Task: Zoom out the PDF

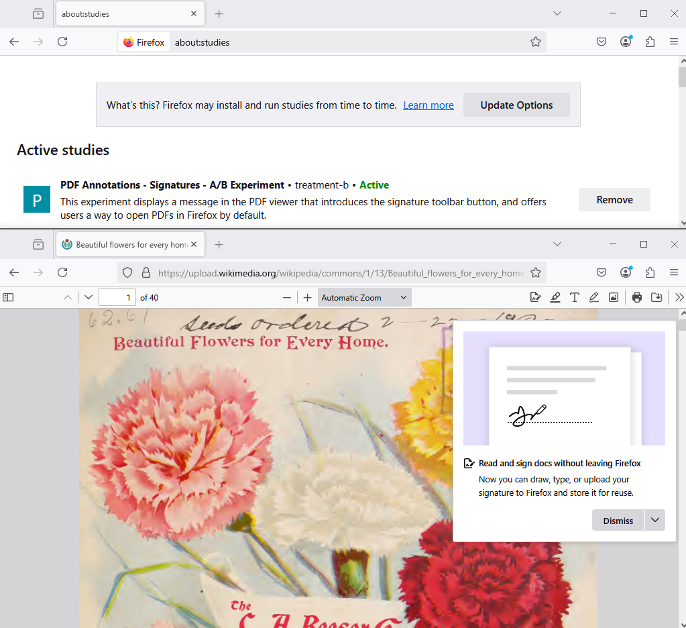Action: point(286,298)
